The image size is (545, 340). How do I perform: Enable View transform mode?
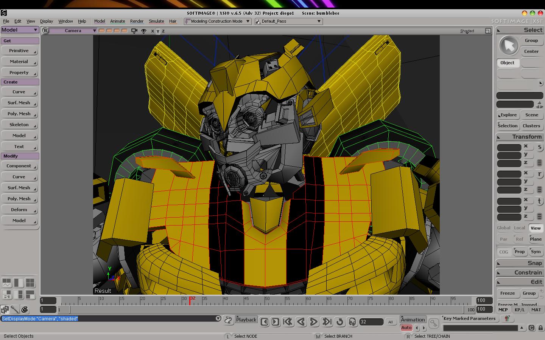536,228
